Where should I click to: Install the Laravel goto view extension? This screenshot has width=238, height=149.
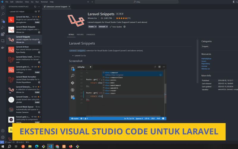(37, 72)
